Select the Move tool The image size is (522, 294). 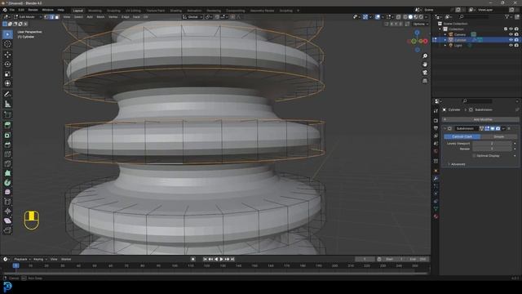(7, 55)
